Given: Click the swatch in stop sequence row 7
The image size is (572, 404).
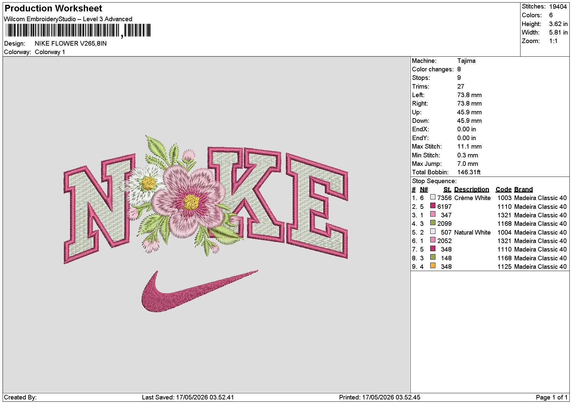Looking at the screenshot, I should 433,249.
